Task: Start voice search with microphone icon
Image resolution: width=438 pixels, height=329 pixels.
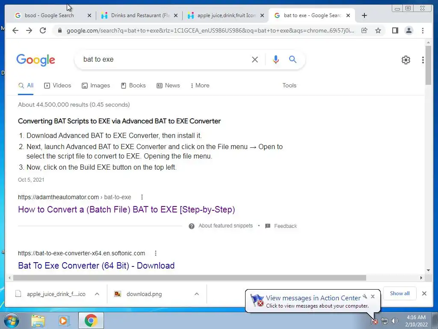Action: pyautogui.click(x=276, y=60)
